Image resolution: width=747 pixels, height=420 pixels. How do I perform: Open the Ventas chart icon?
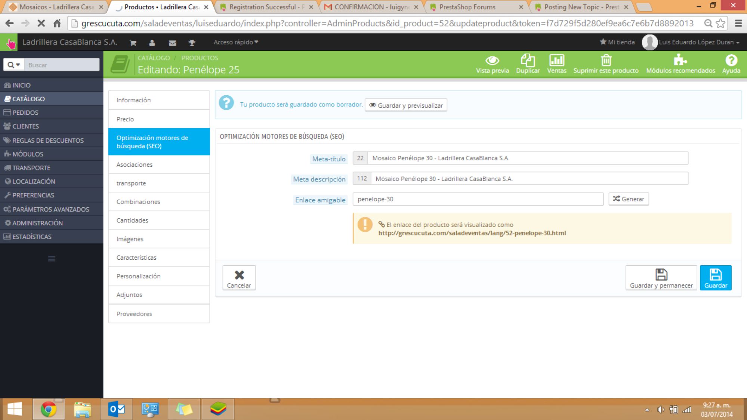coord(556,61)
